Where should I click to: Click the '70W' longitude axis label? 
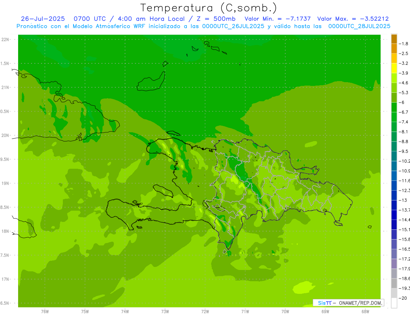285,312
